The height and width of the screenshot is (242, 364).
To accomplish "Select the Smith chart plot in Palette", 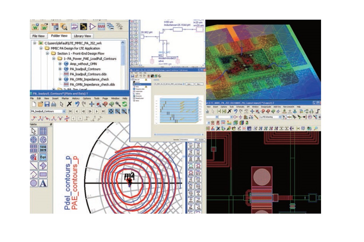I will 43,140.
